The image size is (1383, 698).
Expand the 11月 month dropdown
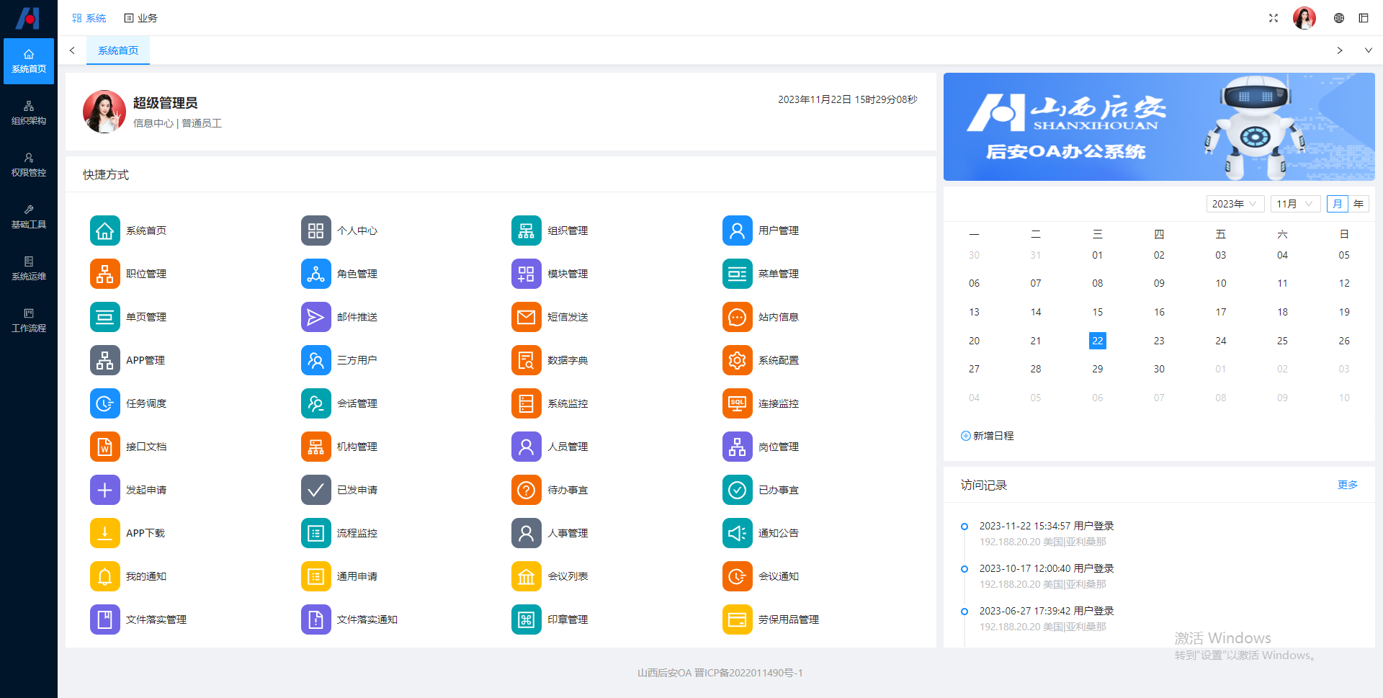(1294, 204)
